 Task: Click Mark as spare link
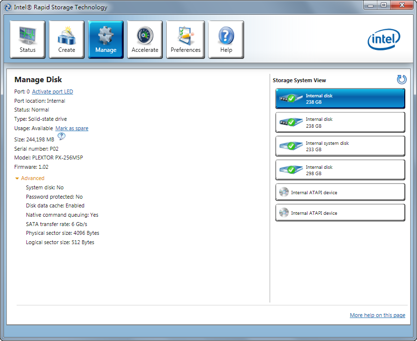click(x=72, y=129)
